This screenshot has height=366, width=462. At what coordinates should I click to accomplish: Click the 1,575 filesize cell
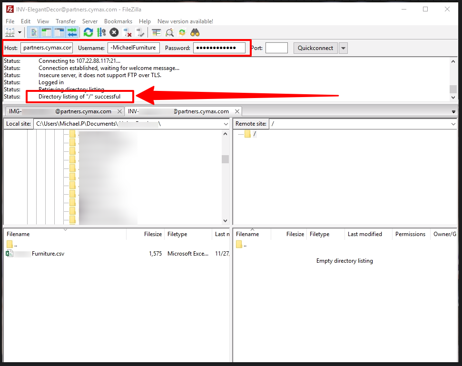(x=155, y=253)
